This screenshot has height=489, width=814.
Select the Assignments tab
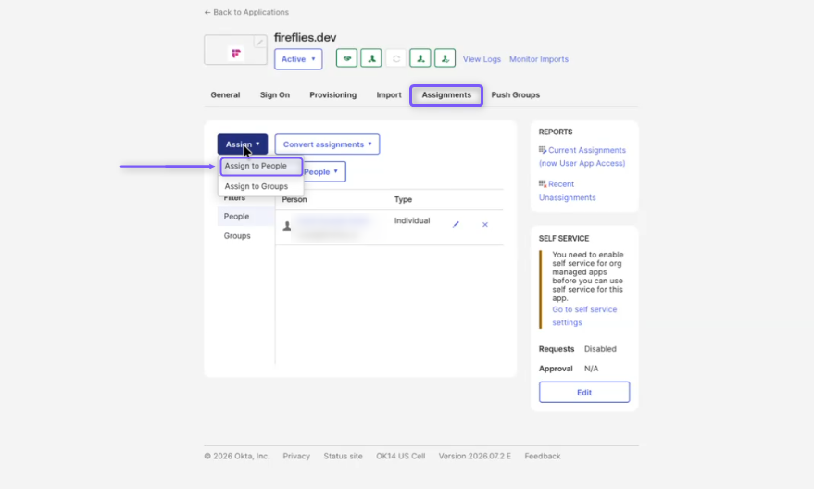(x=446, y=95)
